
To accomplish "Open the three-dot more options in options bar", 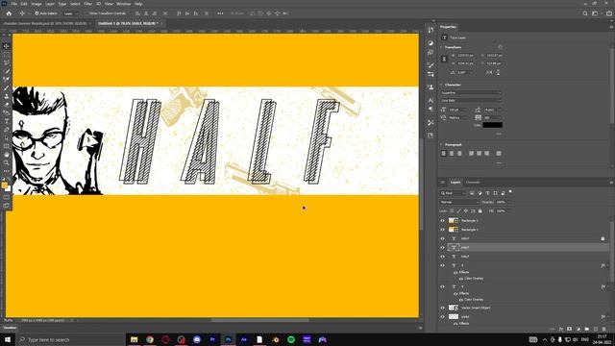I will [x=220, y=13].
